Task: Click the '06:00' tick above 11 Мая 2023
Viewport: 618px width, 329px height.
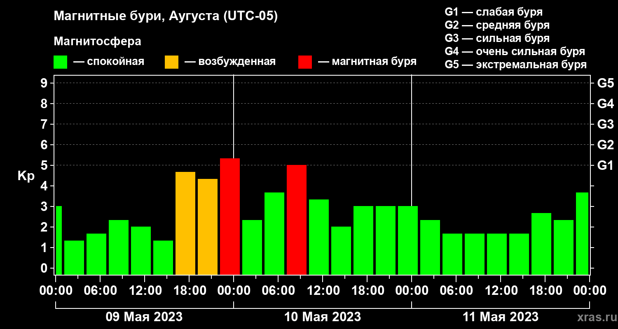Action: point(456,290)
